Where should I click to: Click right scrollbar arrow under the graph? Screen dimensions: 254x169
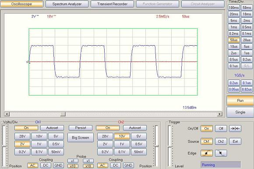[219, 114]
